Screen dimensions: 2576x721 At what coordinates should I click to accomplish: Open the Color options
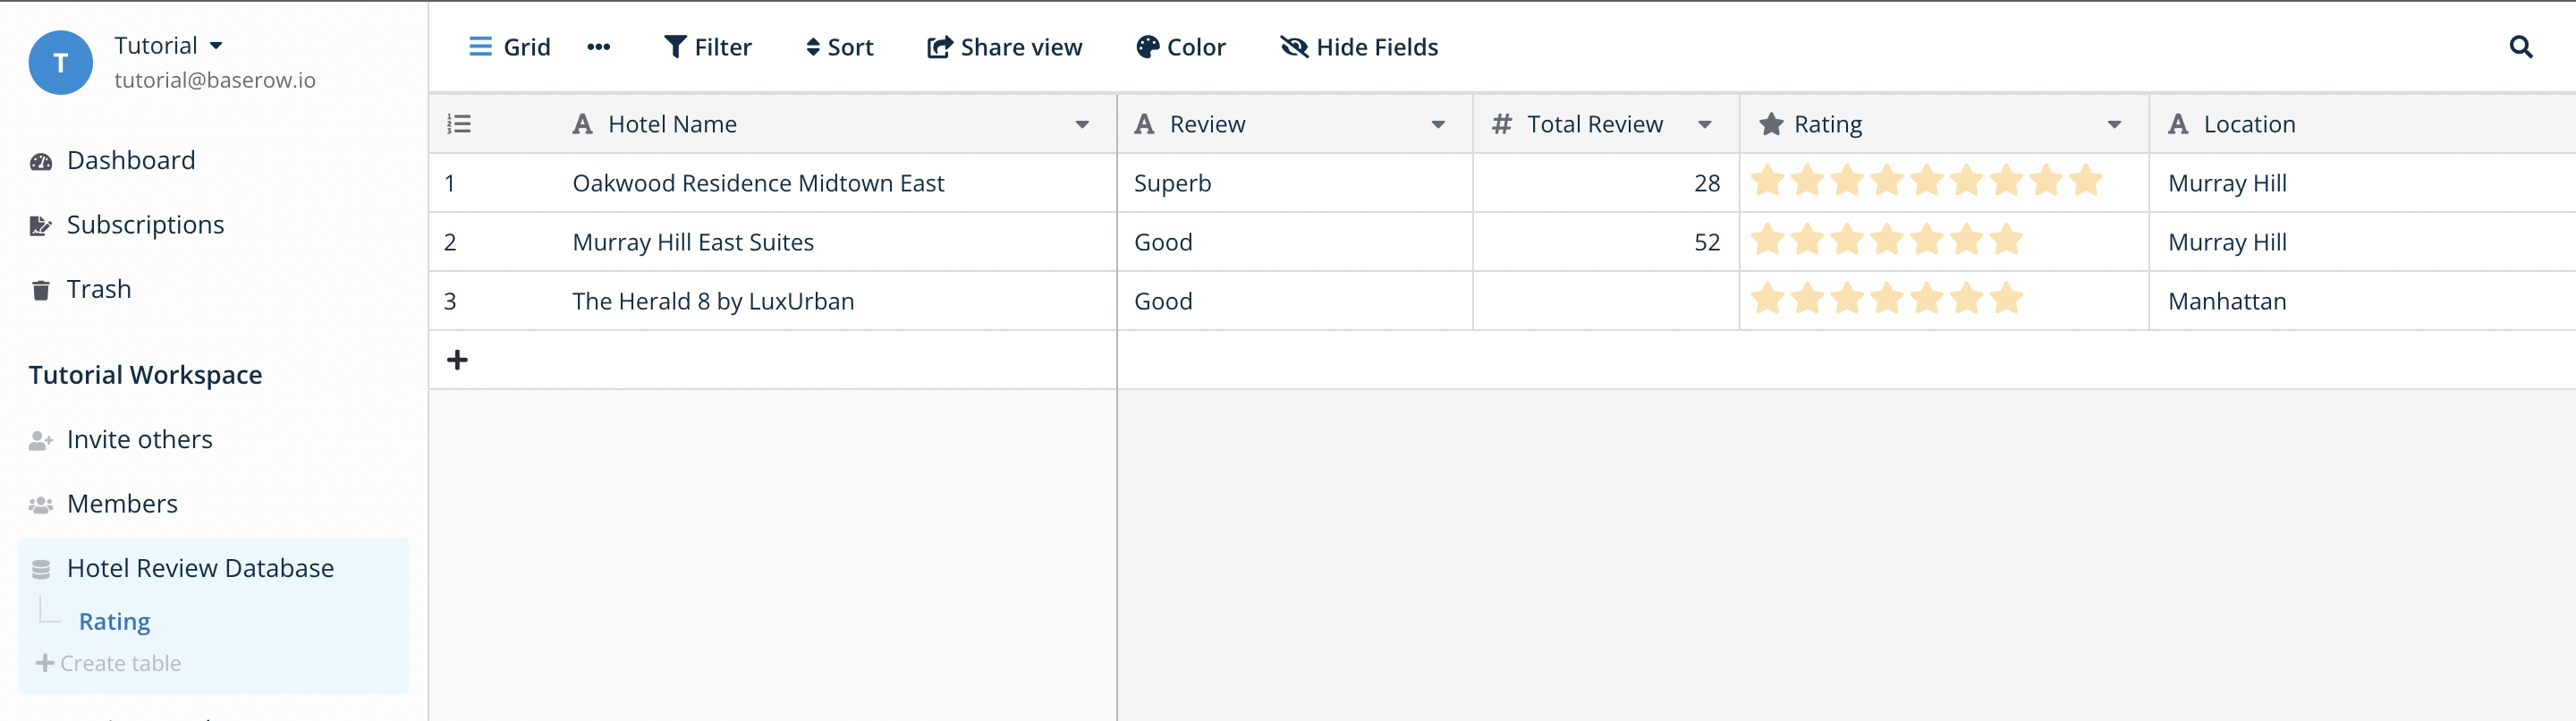(1181, 46)
